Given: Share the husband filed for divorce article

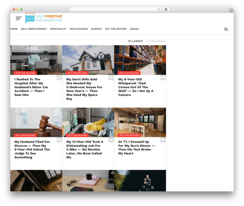Looking at the screenshot, I should coord(59,140).
